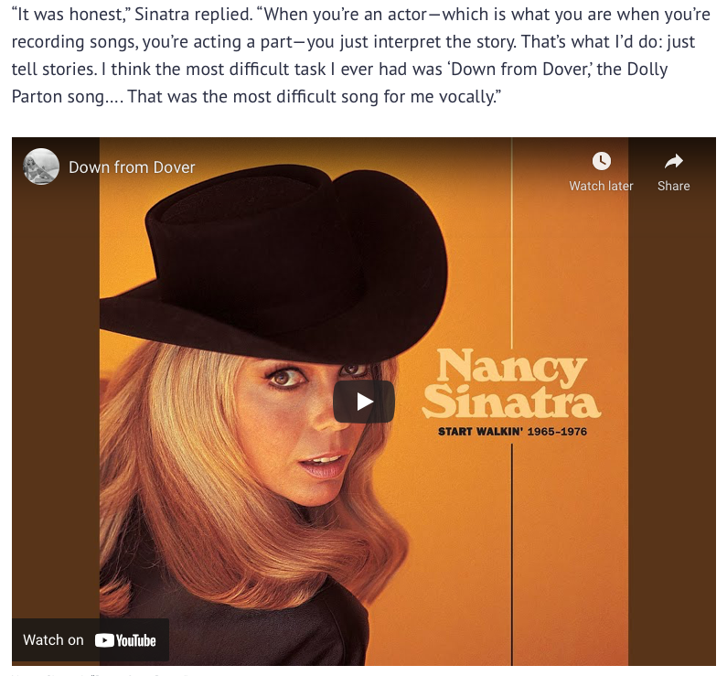Open the 'Down from Dover' video title link
This screenshot has width=727, height=676.
point(132,167)
